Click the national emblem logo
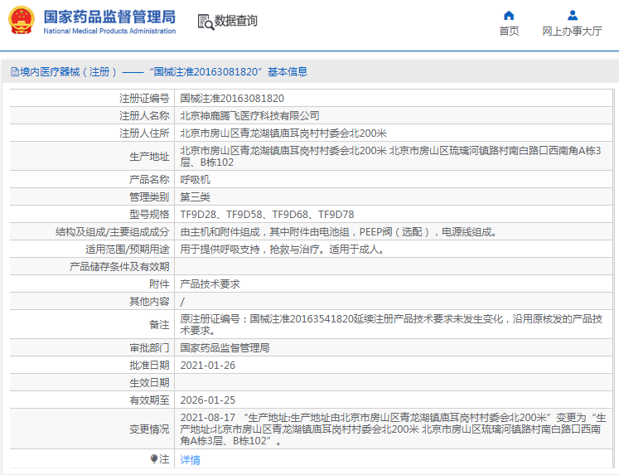The height and width of the screenshot is (475, 619). pos(22,21)
